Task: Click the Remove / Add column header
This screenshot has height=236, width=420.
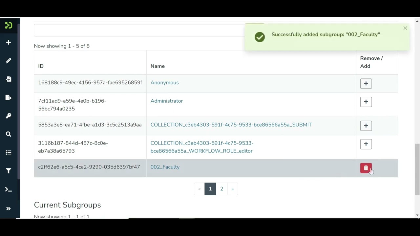Action: [371, 62]
